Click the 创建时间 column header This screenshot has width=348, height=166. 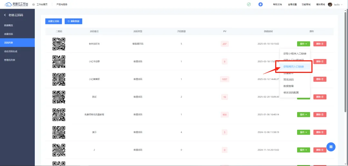coord(268,31)
